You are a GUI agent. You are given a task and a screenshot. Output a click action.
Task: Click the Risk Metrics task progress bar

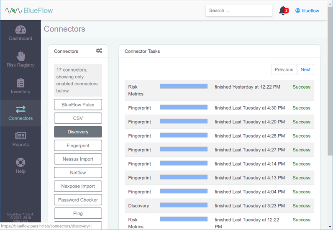pos(184,87)
